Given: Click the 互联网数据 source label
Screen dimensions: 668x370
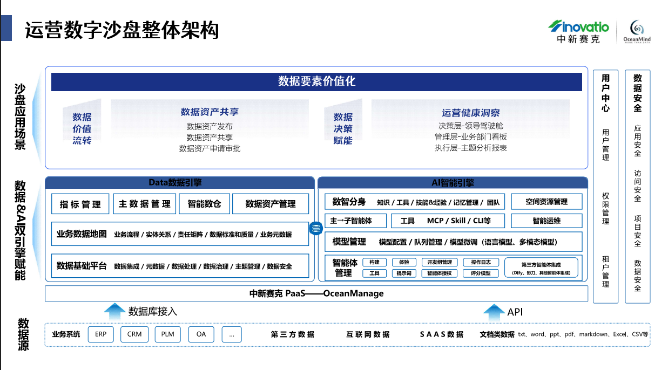Looking at the screenshot, I should click(368, 334).
